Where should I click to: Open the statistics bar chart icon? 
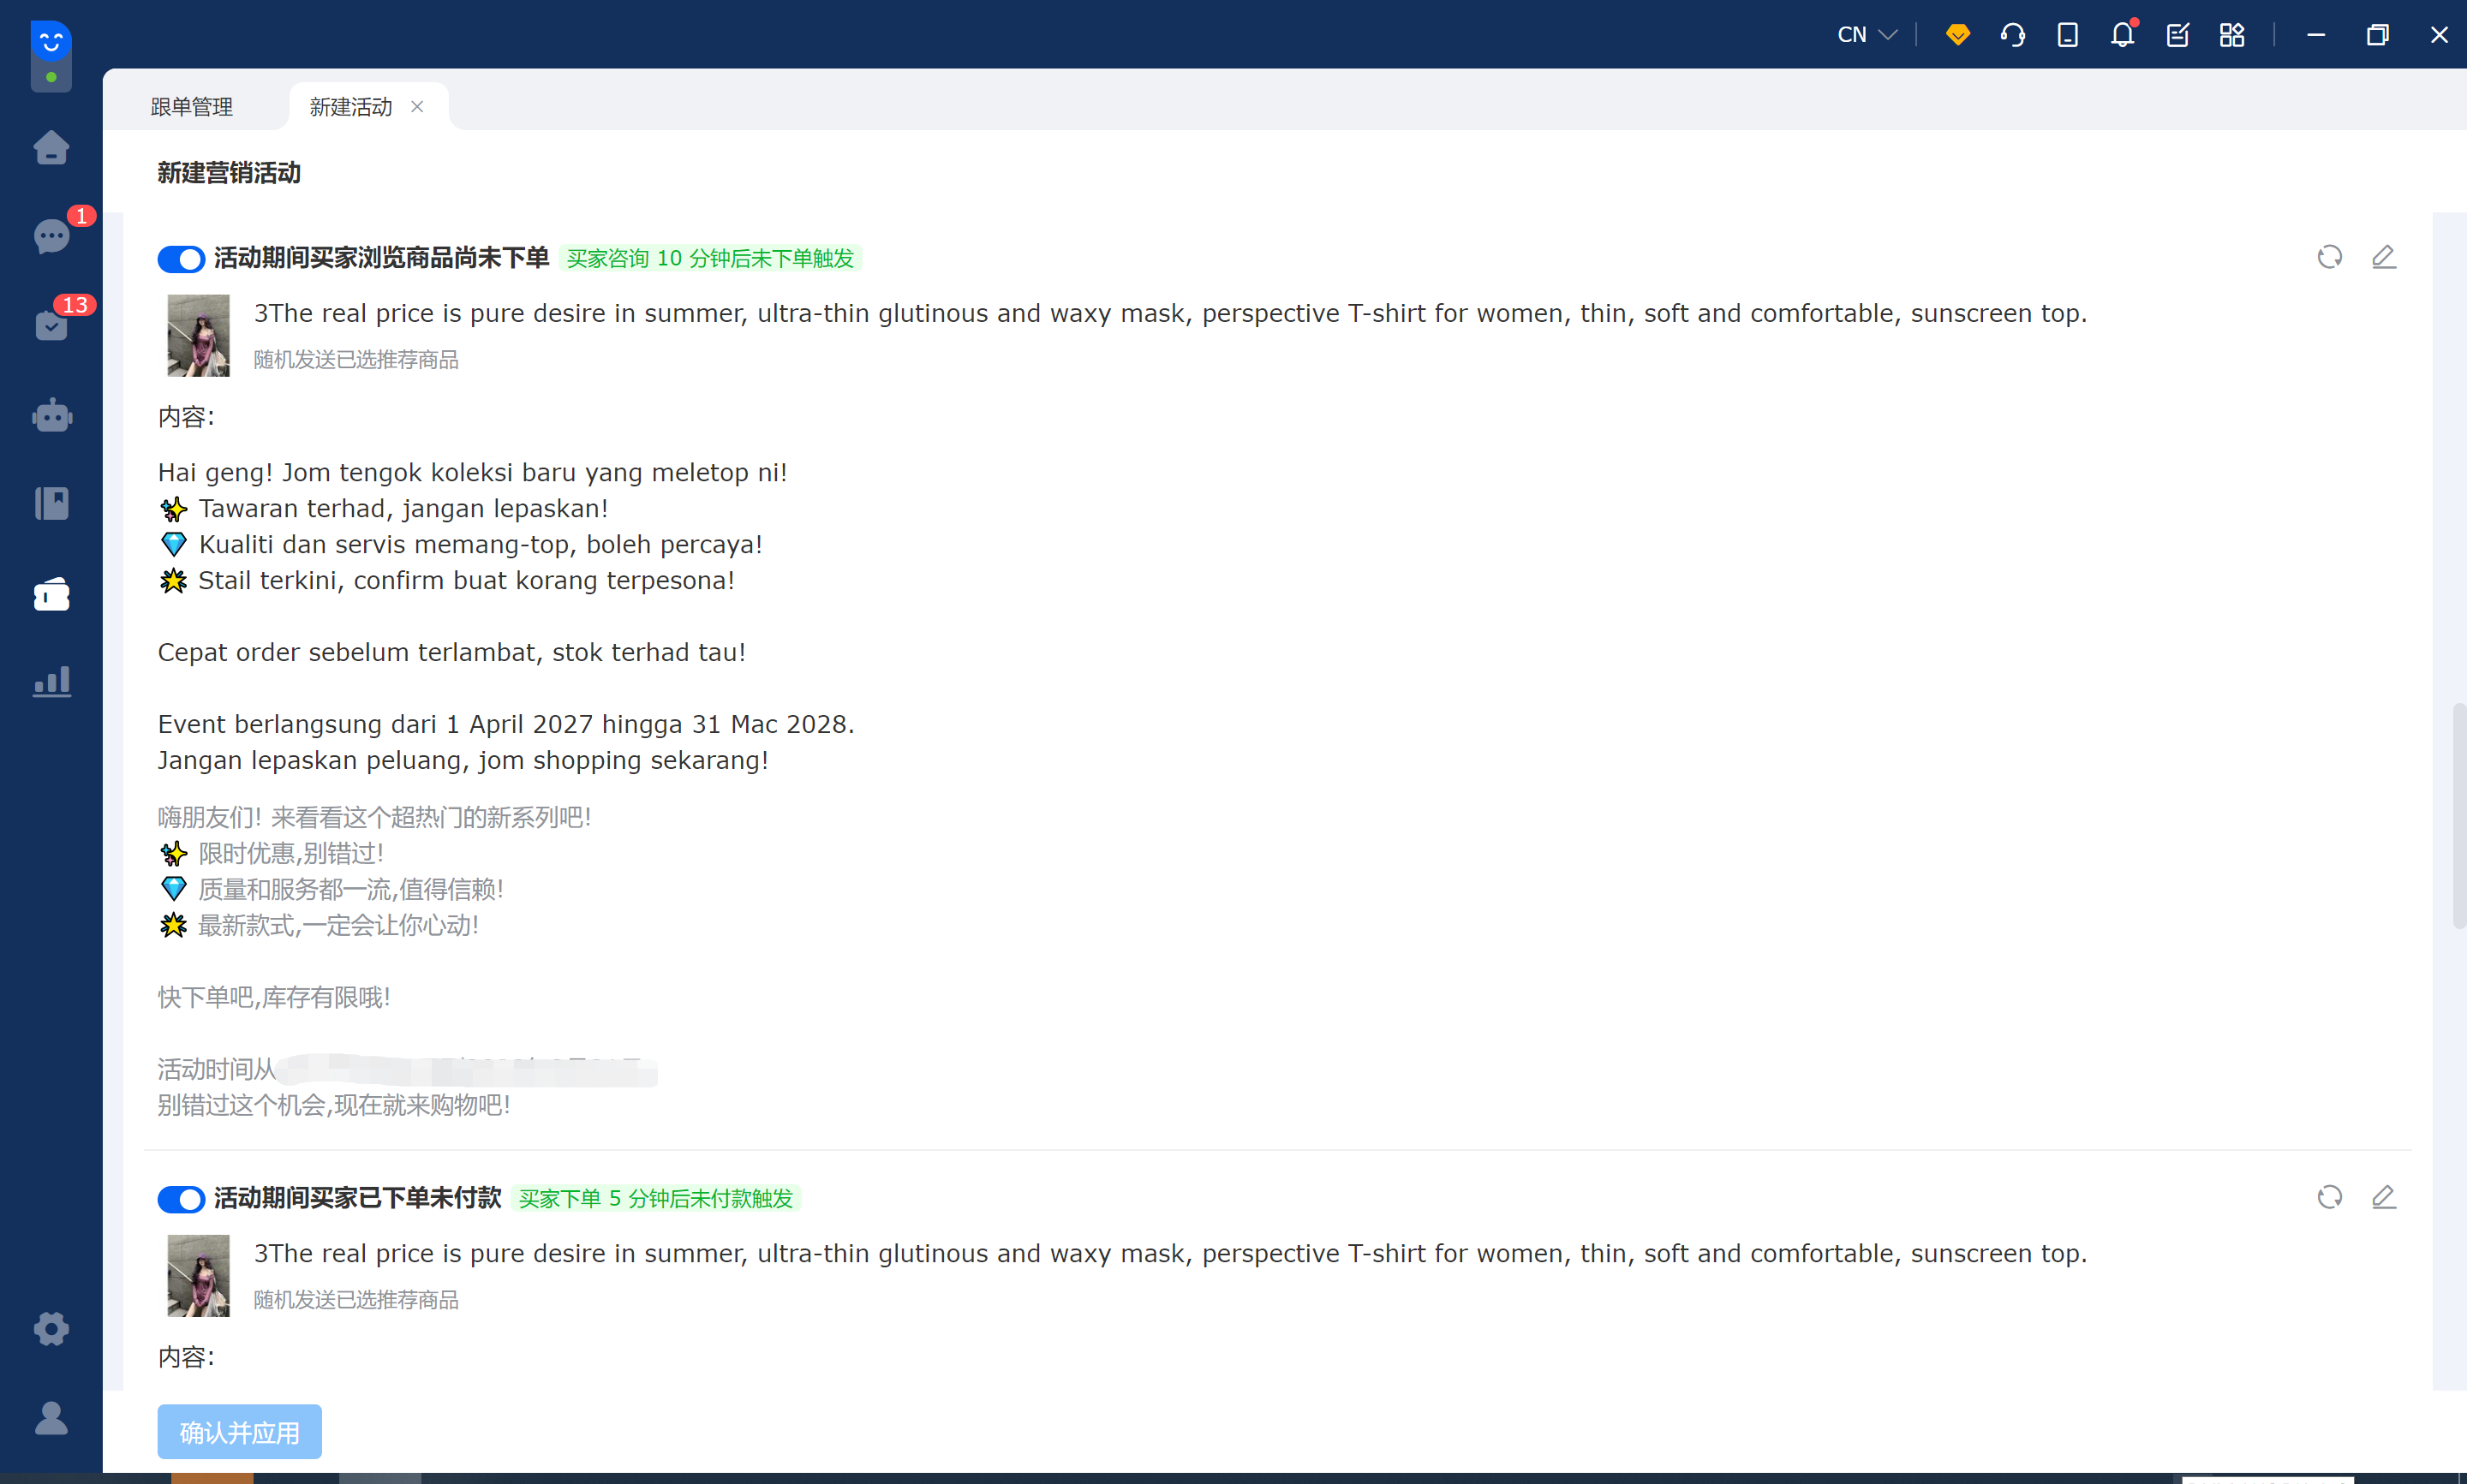point(51,682)
